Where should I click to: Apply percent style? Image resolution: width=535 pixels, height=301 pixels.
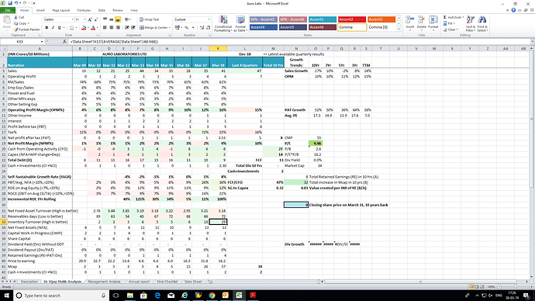[186, 28]
